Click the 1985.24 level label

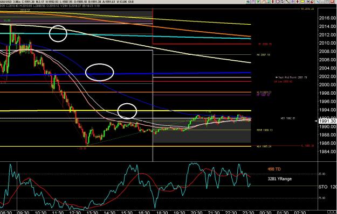(x=263, y=147)
